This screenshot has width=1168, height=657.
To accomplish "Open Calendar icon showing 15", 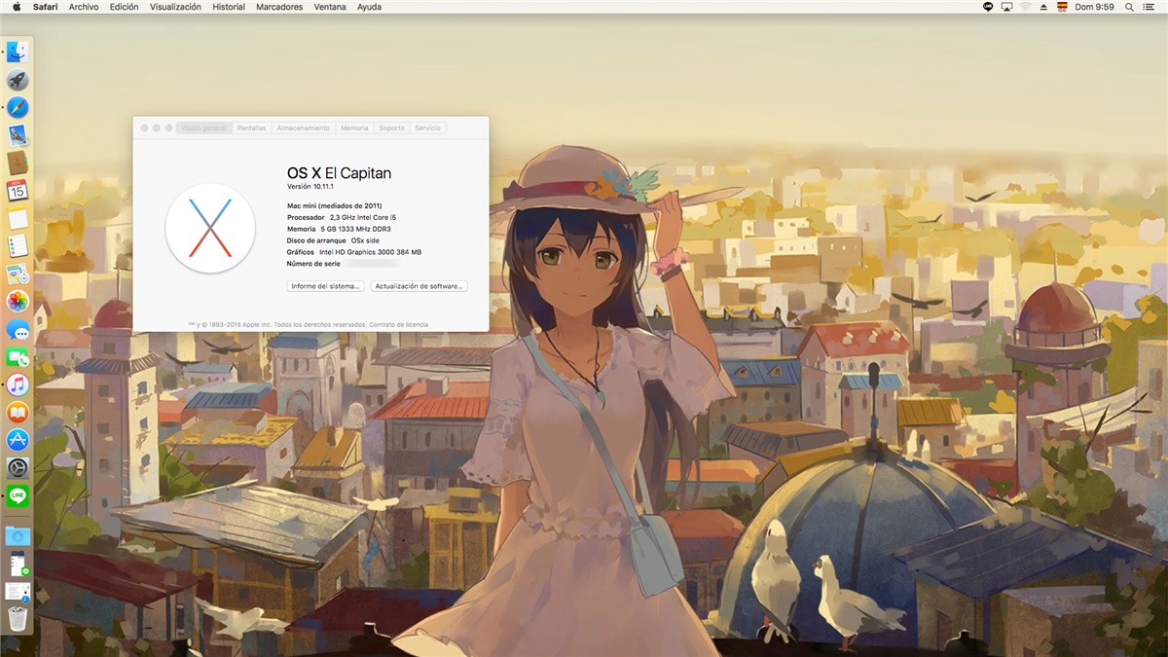I will coord(18,191).
